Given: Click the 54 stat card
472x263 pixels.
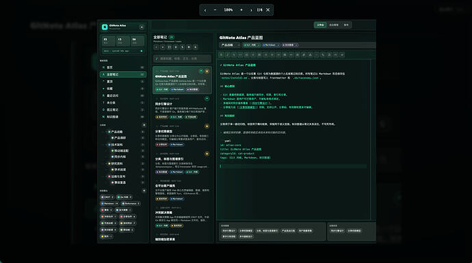Looking at the screenshot, I should coord(137,40).
